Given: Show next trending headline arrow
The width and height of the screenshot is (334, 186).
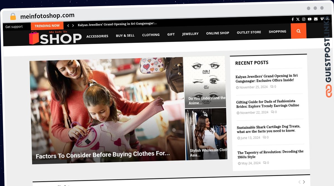Looking at the screenshot, I should coord(73,25).
